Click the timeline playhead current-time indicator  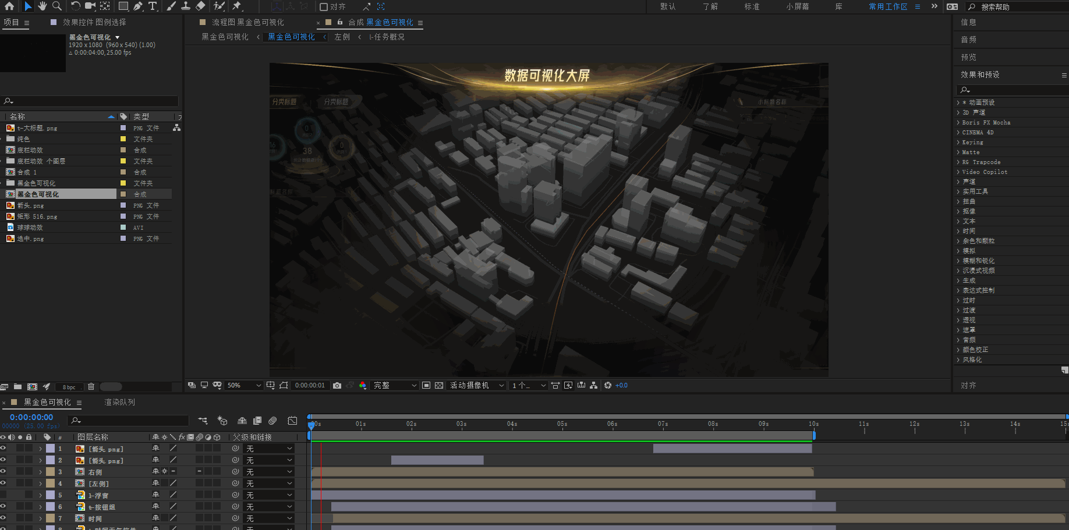(312, 425)
